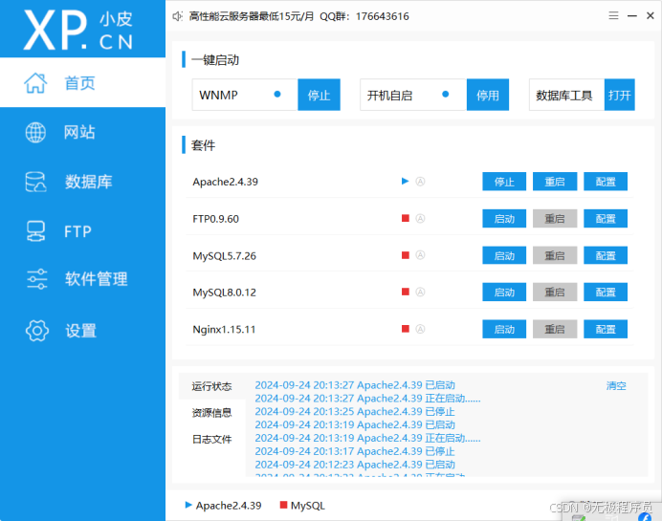The height and width of the screenshot is (521, 662).
Task: Click the database cloud icon
Action: (x=36, y=182)
